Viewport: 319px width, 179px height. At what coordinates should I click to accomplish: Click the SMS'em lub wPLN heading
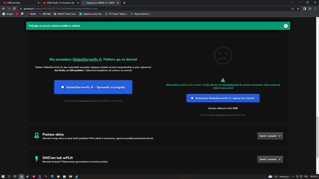57,158
